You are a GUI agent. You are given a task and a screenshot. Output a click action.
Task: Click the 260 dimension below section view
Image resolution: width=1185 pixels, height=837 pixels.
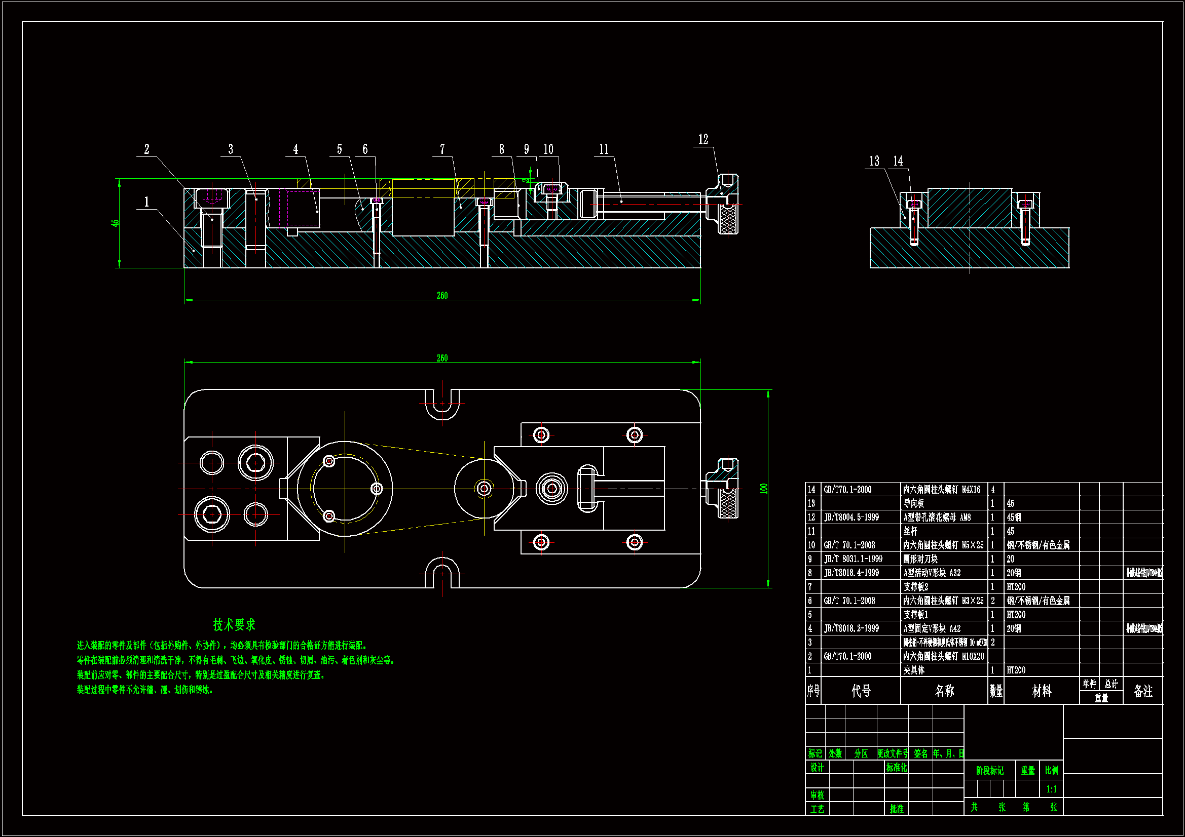pyautogui.click(x=442, y=296)
